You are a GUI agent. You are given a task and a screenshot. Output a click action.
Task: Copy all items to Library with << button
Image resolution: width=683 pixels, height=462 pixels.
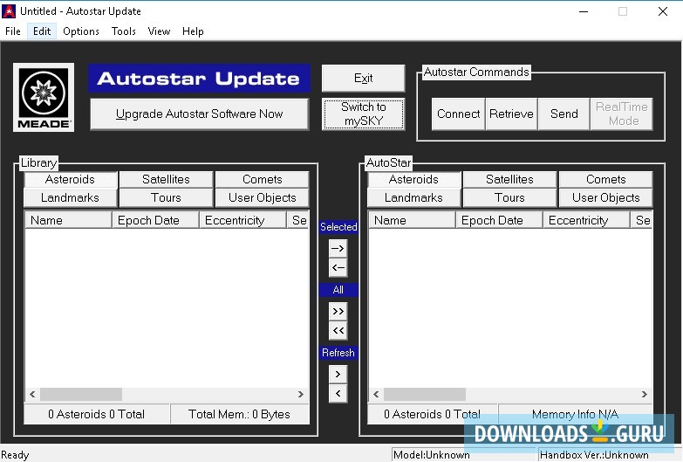338,331
